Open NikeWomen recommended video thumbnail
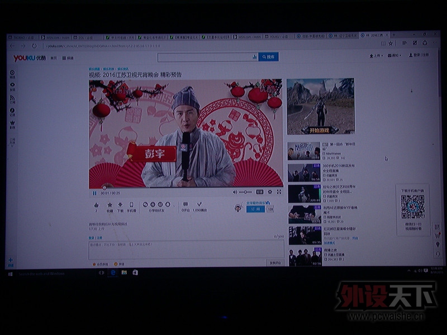This screenshot has height=335, width=447. tap(304, 151)
